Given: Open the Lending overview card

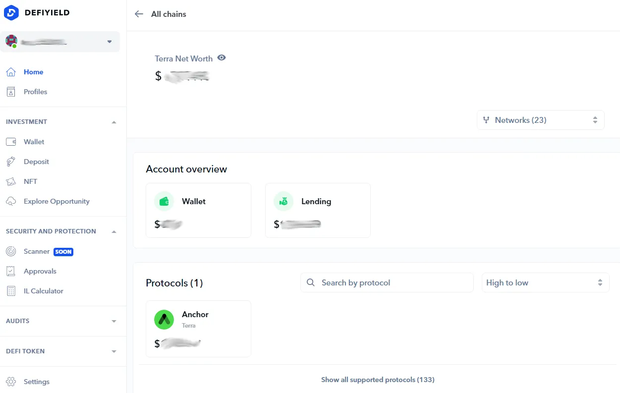Looking at the screenshot, I should (318, 210).
